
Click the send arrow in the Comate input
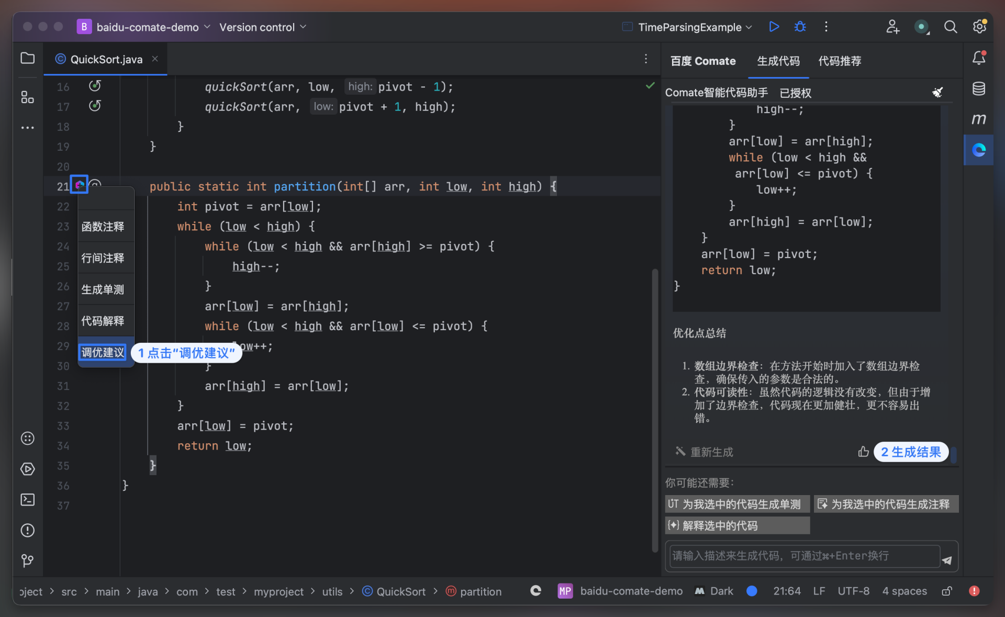click(947, 560)
